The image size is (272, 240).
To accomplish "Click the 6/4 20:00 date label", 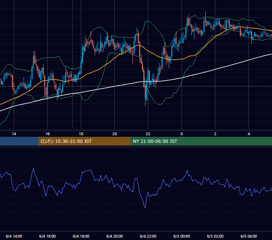I will point(114,236).
